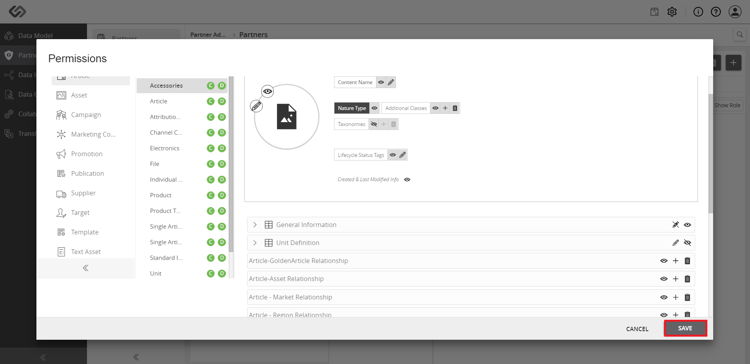
Task: Select Supplier entity type
Action: pyautogui.click(x=91, y=193)
